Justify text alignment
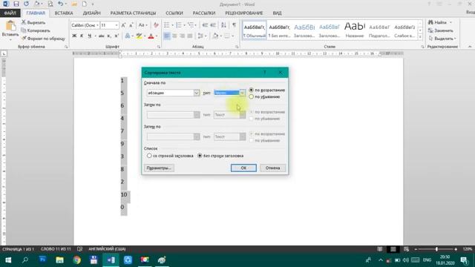The width and height of the screenshot is (475, 267). [x=190, y=36]
